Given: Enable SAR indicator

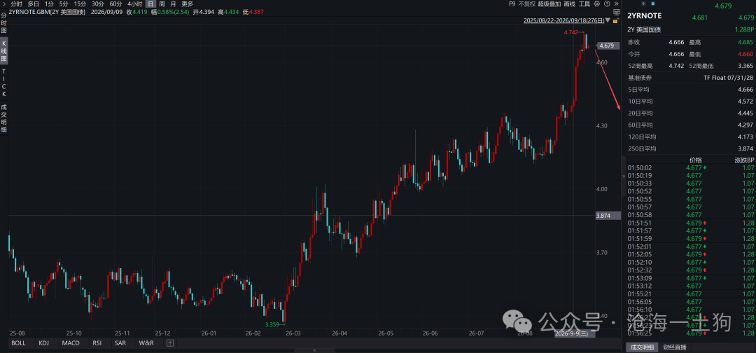Looking at the screenshot, I should [120, 343].
